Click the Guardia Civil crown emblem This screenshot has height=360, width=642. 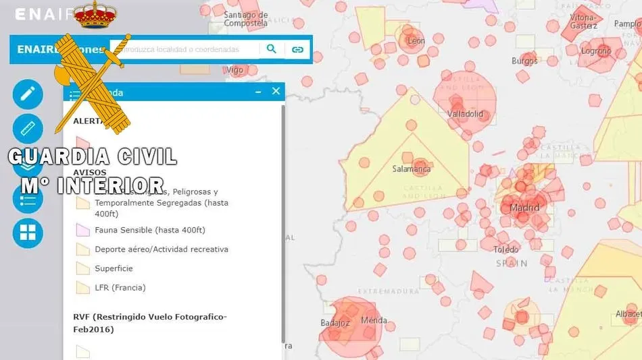click(x=95, y=15)
